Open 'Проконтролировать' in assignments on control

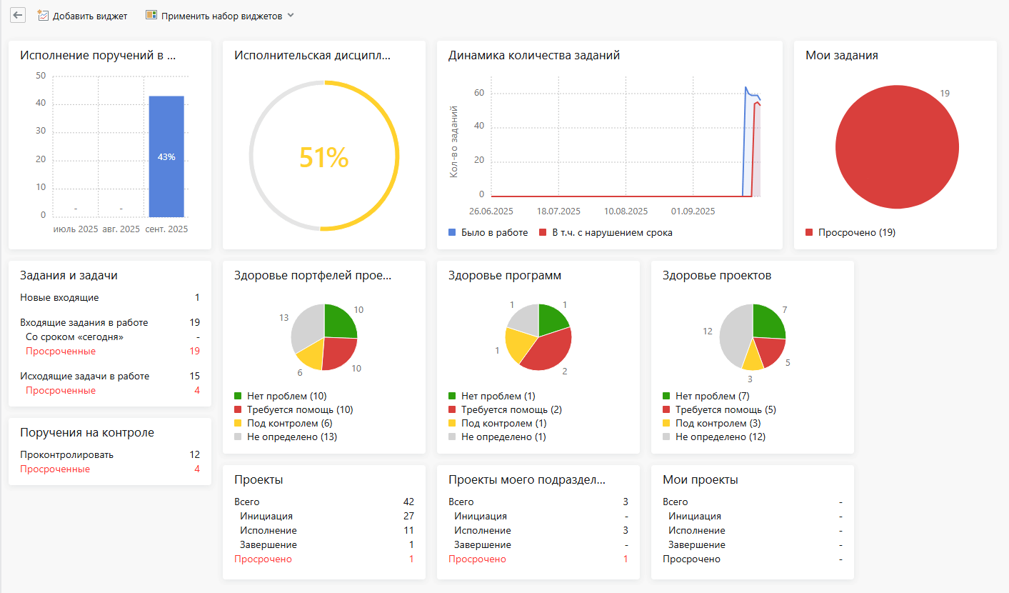coord(66,454)
